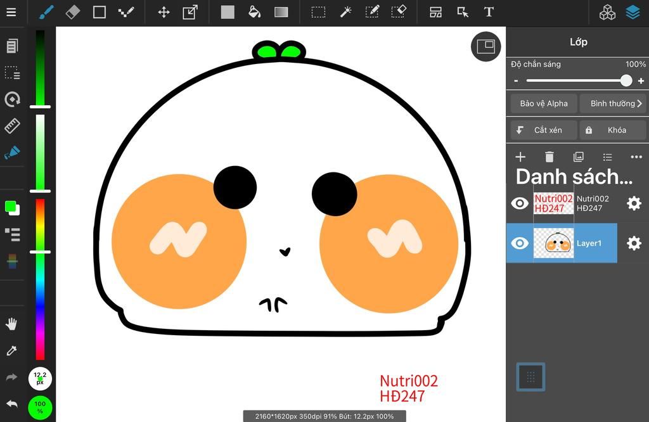
Task: Select the Layer1 thumbnail
Action: 553,243
